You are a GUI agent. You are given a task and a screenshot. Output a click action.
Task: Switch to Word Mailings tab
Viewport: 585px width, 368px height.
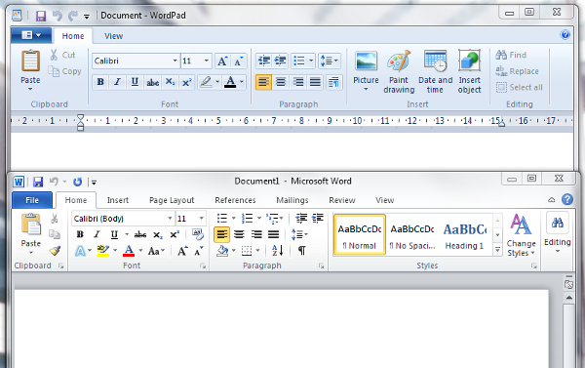292,200
